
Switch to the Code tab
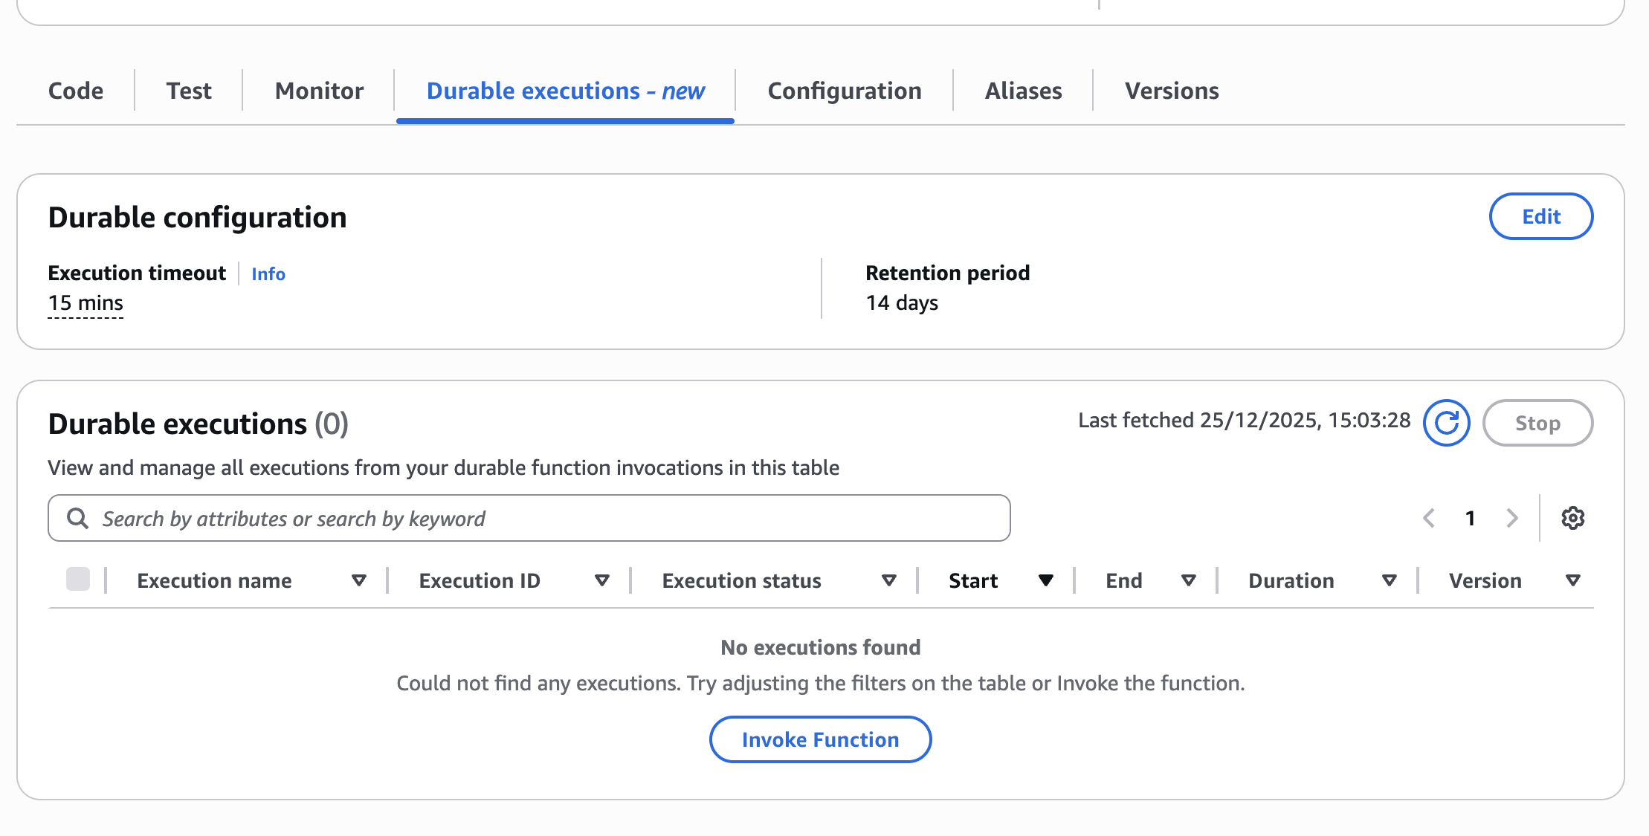pos(75,90)
